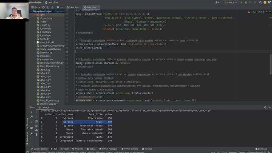This screenshot has height=153, width=272.
Task: Open the Structure side panel
Action: point(27,123)
